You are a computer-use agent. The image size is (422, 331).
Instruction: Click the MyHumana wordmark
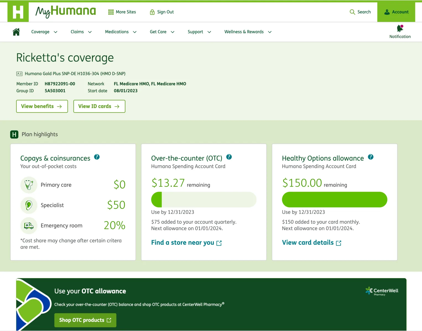coord(65,12)
